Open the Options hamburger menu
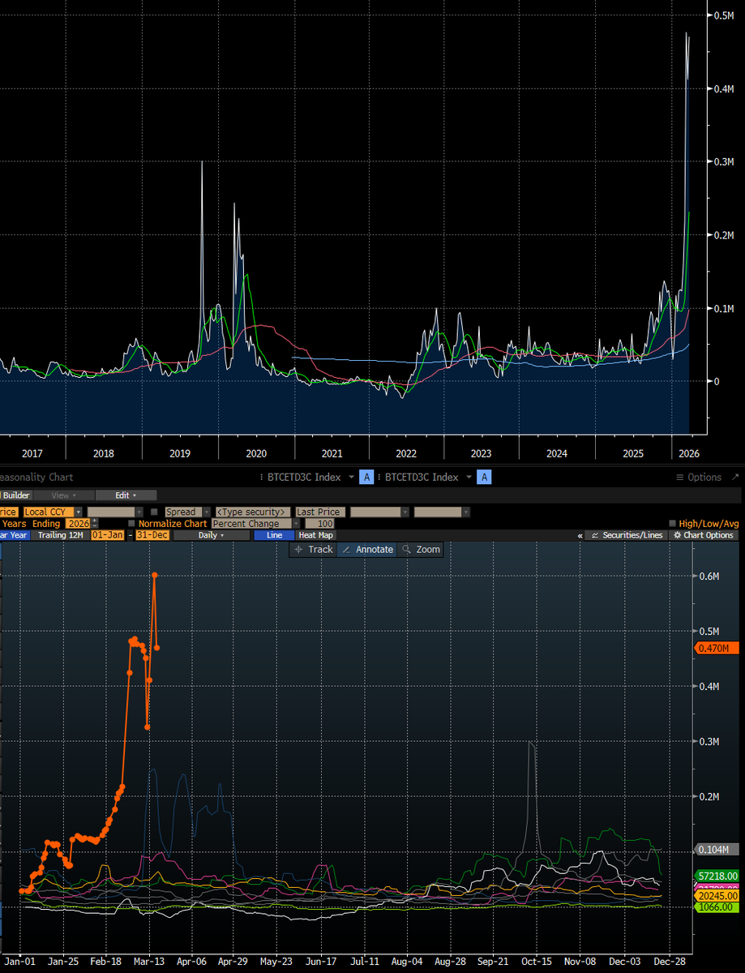The width and height of the screenshot is (745, 973). click(698, 477)
